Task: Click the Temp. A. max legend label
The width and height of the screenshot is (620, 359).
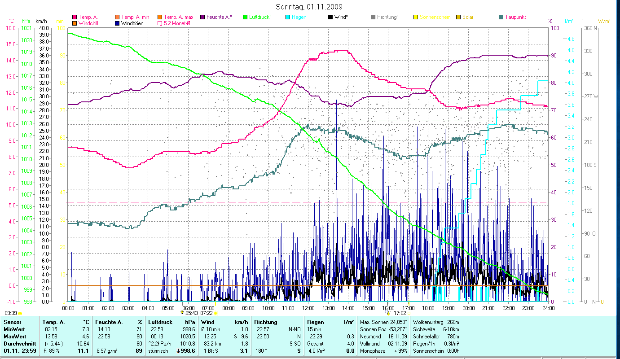Action: click(x=179, y=17)
